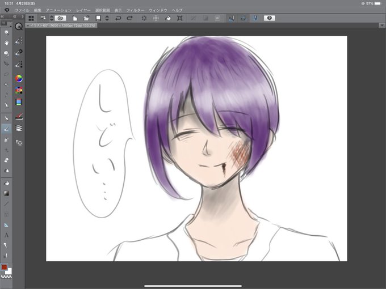Click the CLIP STUDIO swirl button
This screenshot has height=289, width=386.
[x=61, y=18]
